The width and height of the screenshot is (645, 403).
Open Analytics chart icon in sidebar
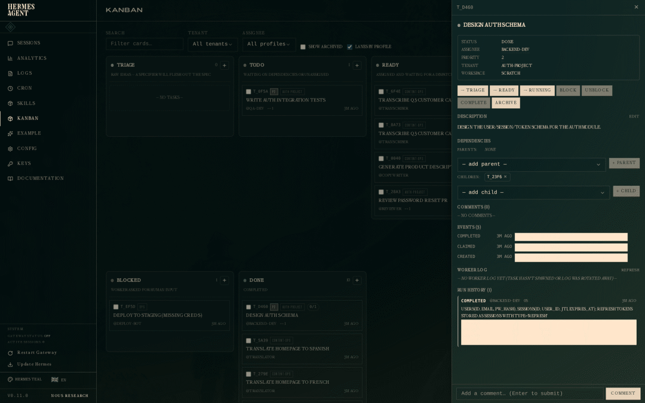pos(10,59)
